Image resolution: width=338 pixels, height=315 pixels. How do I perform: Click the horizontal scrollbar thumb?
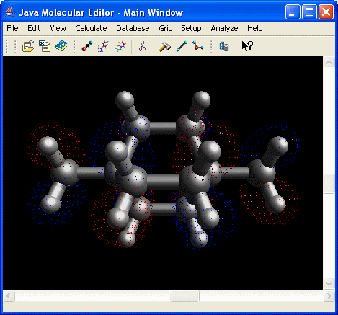184,296
